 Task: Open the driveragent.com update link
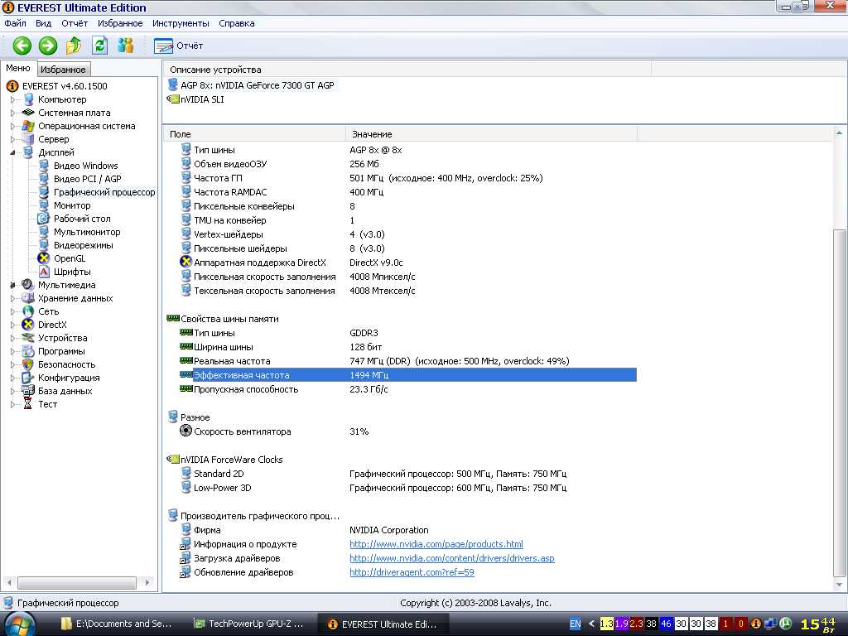(412, 572)
